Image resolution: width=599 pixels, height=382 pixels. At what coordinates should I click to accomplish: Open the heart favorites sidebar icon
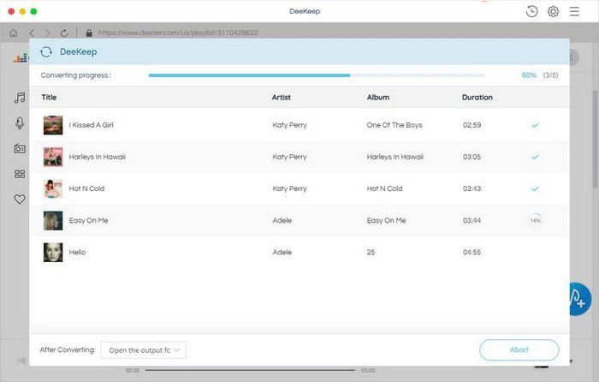[20, 199]
